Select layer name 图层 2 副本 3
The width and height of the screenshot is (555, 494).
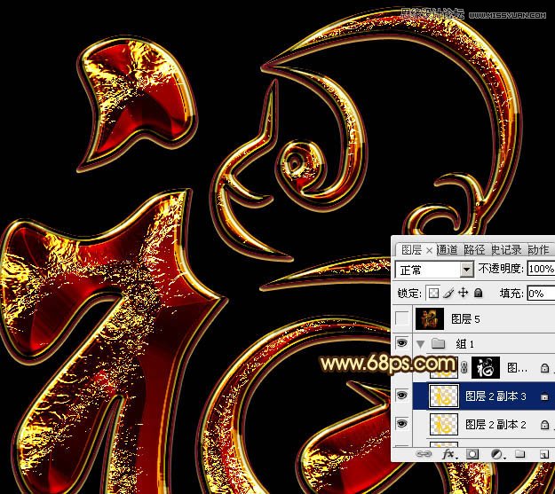tap(496, 396)
